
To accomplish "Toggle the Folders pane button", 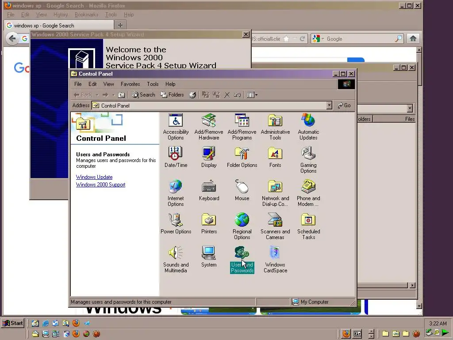I will tap(173, 95).
